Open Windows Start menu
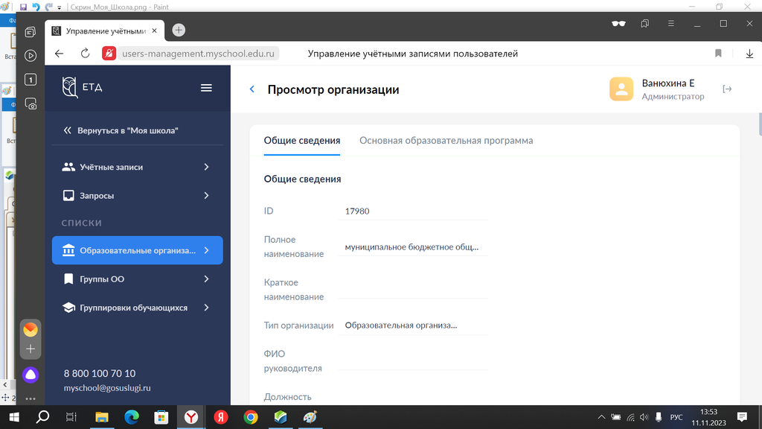 [13, 417]
